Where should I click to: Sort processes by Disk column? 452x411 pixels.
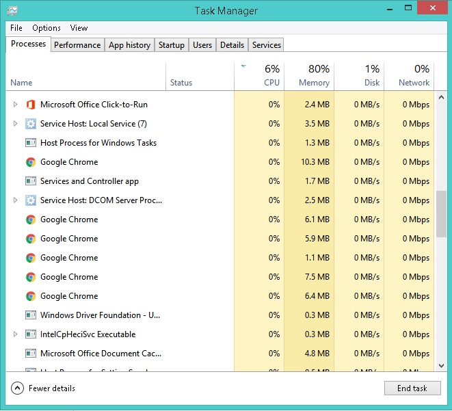[359, 77]
